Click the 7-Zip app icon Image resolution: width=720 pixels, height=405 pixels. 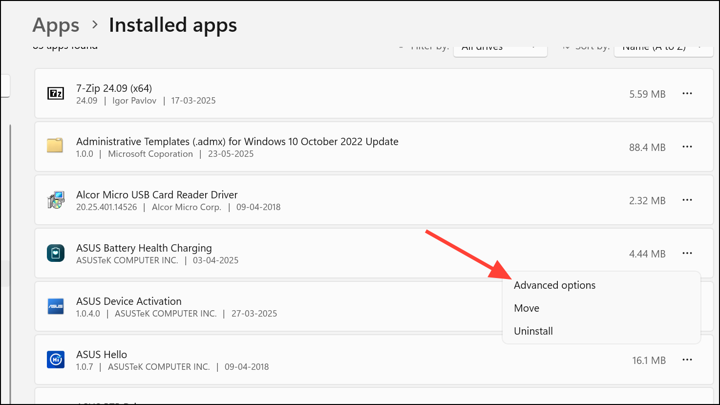point(55,94)
